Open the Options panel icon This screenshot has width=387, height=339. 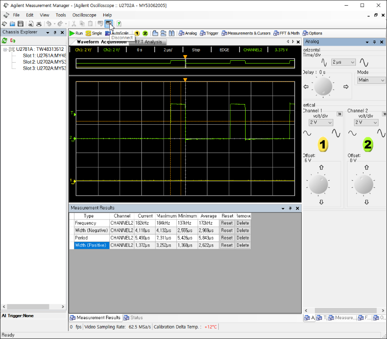(x=305, y=33)
